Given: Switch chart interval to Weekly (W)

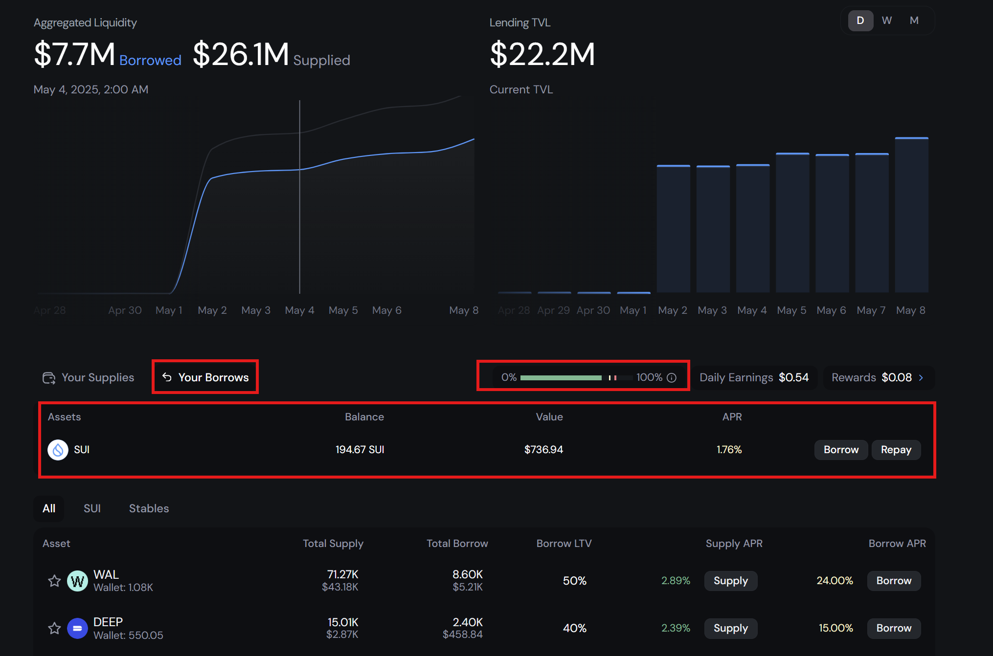Looking at the screenshot, I should (x=887, y=21).
